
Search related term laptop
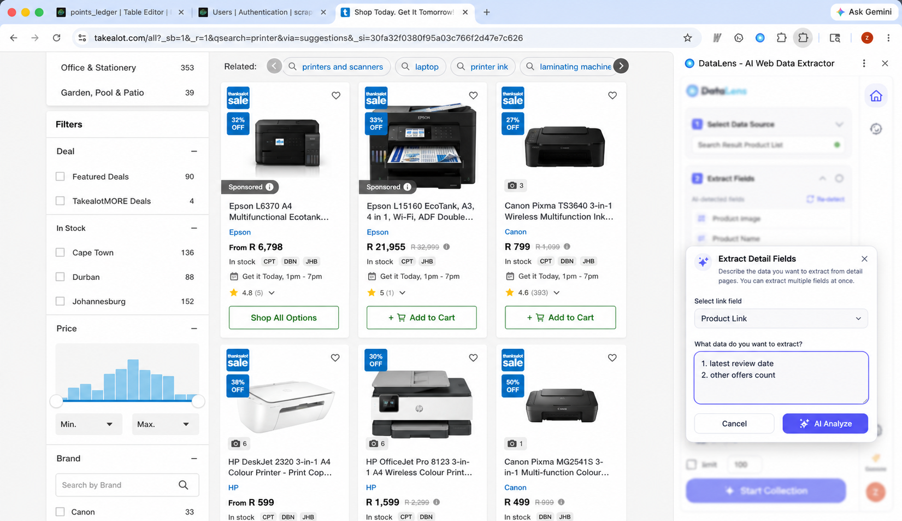coord(421,67)
